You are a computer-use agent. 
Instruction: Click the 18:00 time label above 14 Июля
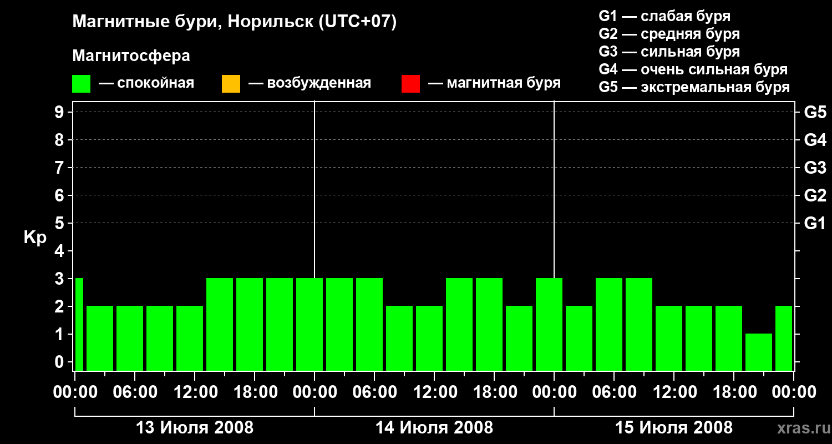tap(494, 392)
